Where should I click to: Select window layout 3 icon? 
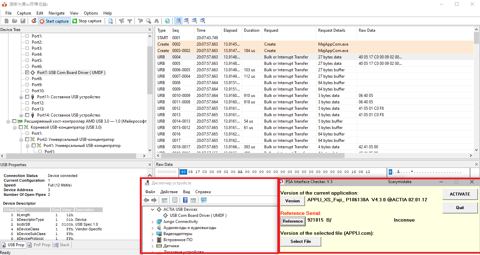click(x=195, y=21)
